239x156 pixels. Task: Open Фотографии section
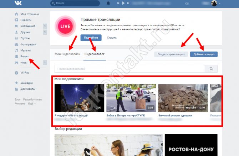(x=28, y=44)
